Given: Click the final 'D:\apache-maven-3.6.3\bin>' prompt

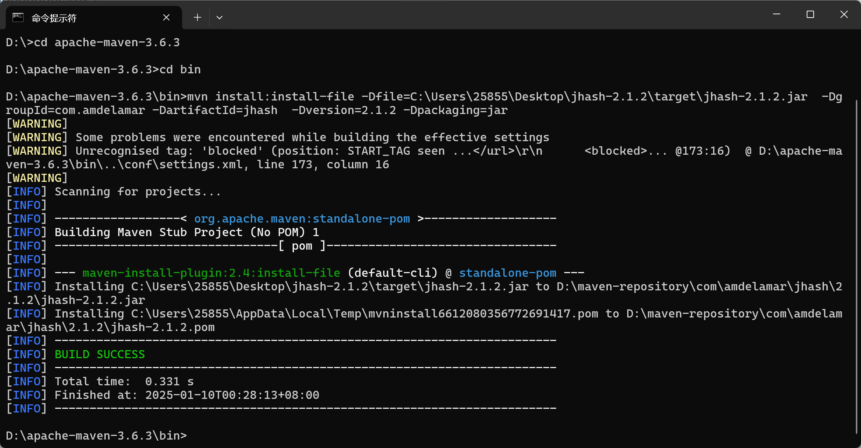Looking at the screenshot, I should tap(97, 436).
